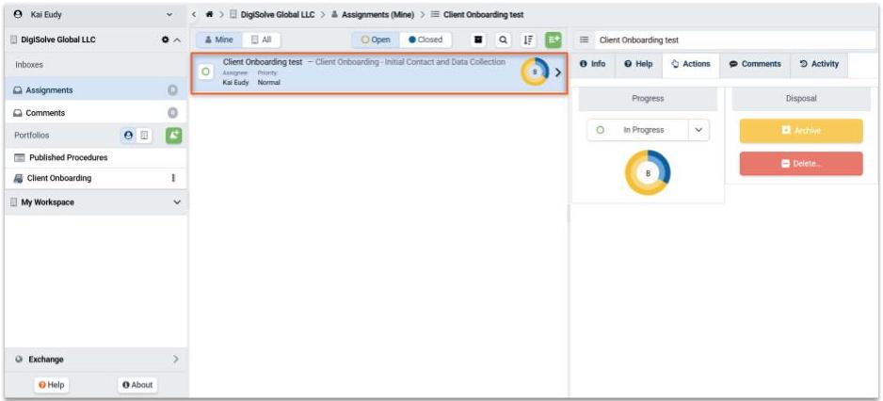
Task: Click the list icon beside the title field
Action: click(584, 40)
